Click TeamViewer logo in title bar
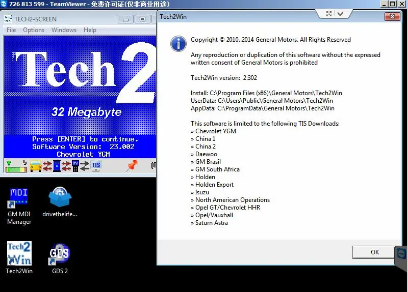 (x=4, y=4)
